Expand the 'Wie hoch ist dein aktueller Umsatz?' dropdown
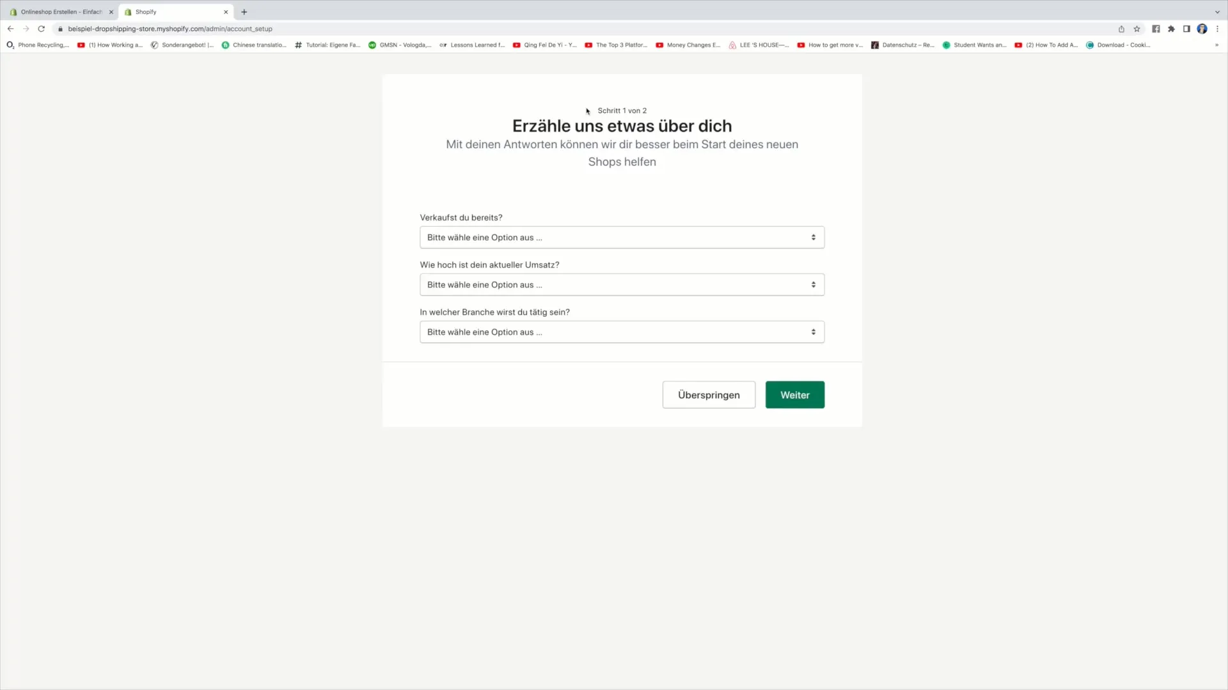 coord(622,284)
